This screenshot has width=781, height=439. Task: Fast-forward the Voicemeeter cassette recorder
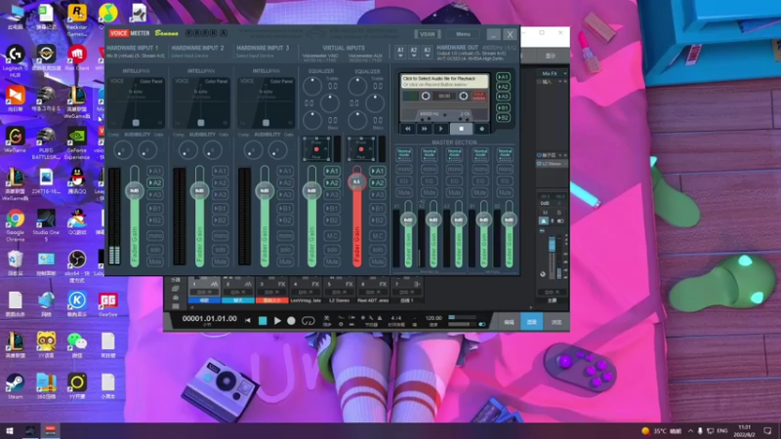(425, 129)
